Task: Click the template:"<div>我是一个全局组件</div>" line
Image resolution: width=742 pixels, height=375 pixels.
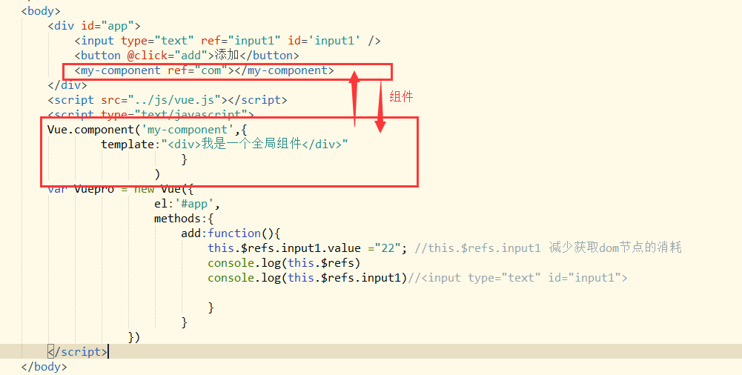Action: tap(225, 145)
